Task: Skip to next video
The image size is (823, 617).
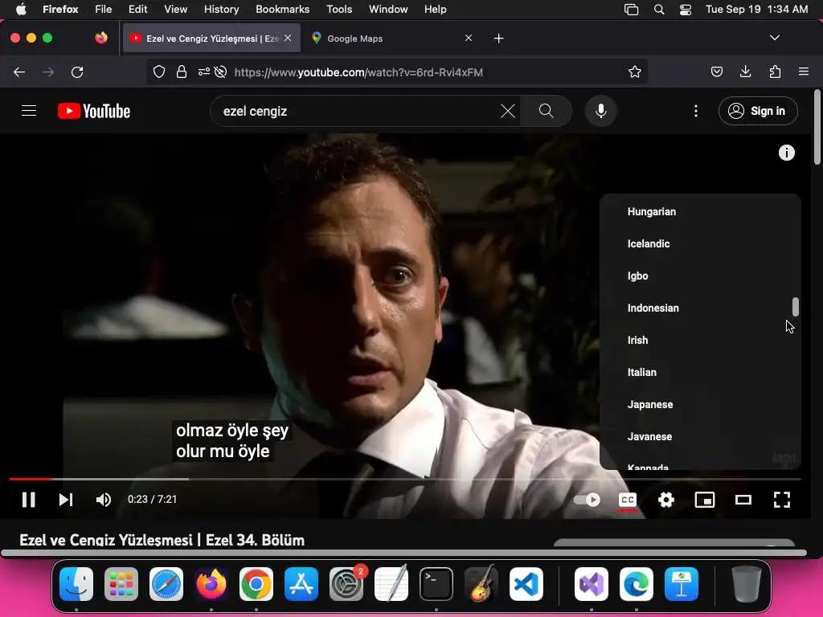Action: click(66, 500)
